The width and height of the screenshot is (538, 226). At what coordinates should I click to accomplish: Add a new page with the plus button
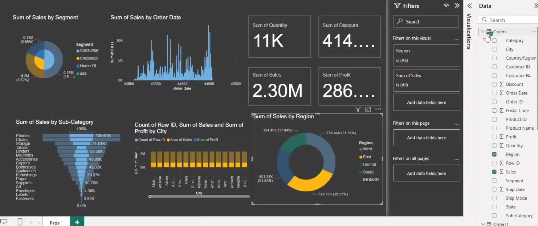coord(77,222)
